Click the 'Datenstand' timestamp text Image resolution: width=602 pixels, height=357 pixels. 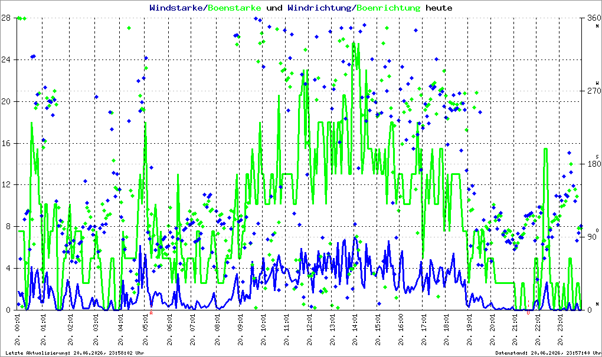click(548, 353)
